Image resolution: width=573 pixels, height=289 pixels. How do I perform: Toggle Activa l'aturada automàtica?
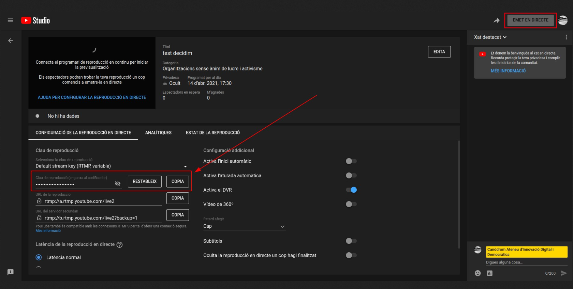tap(351, 175)
